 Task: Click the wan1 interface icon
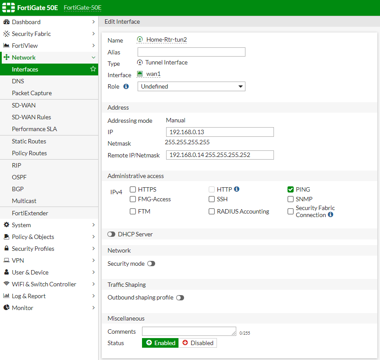140,74
